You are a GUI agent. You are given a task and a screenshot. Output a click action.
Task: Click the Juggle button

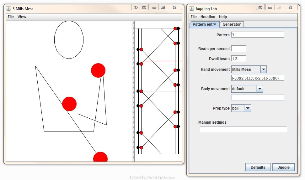(283, 167)
